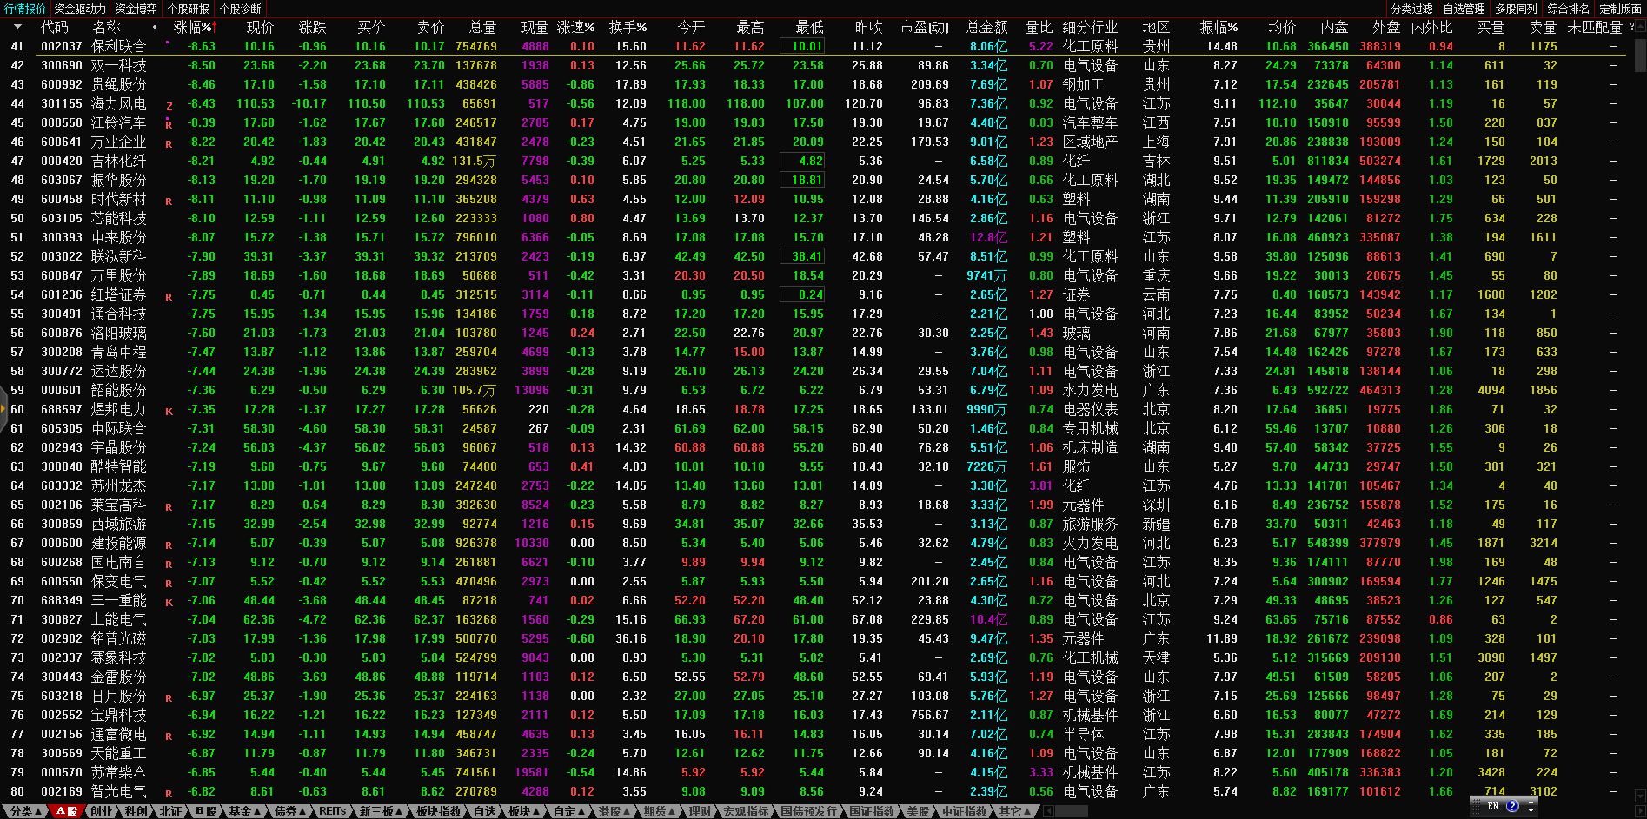Click the Z marker beside 海力风电
Viewport: 1647px width, 819px height.
point(169,105)
